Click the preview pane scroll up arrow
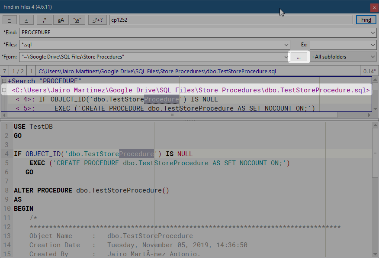This screenshot has width=379, height=258. pyautogui.click(x=375, y=125)
